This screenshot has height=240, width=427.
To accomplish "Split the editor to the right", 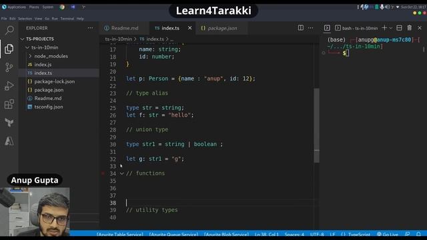I will pos(301,28).
